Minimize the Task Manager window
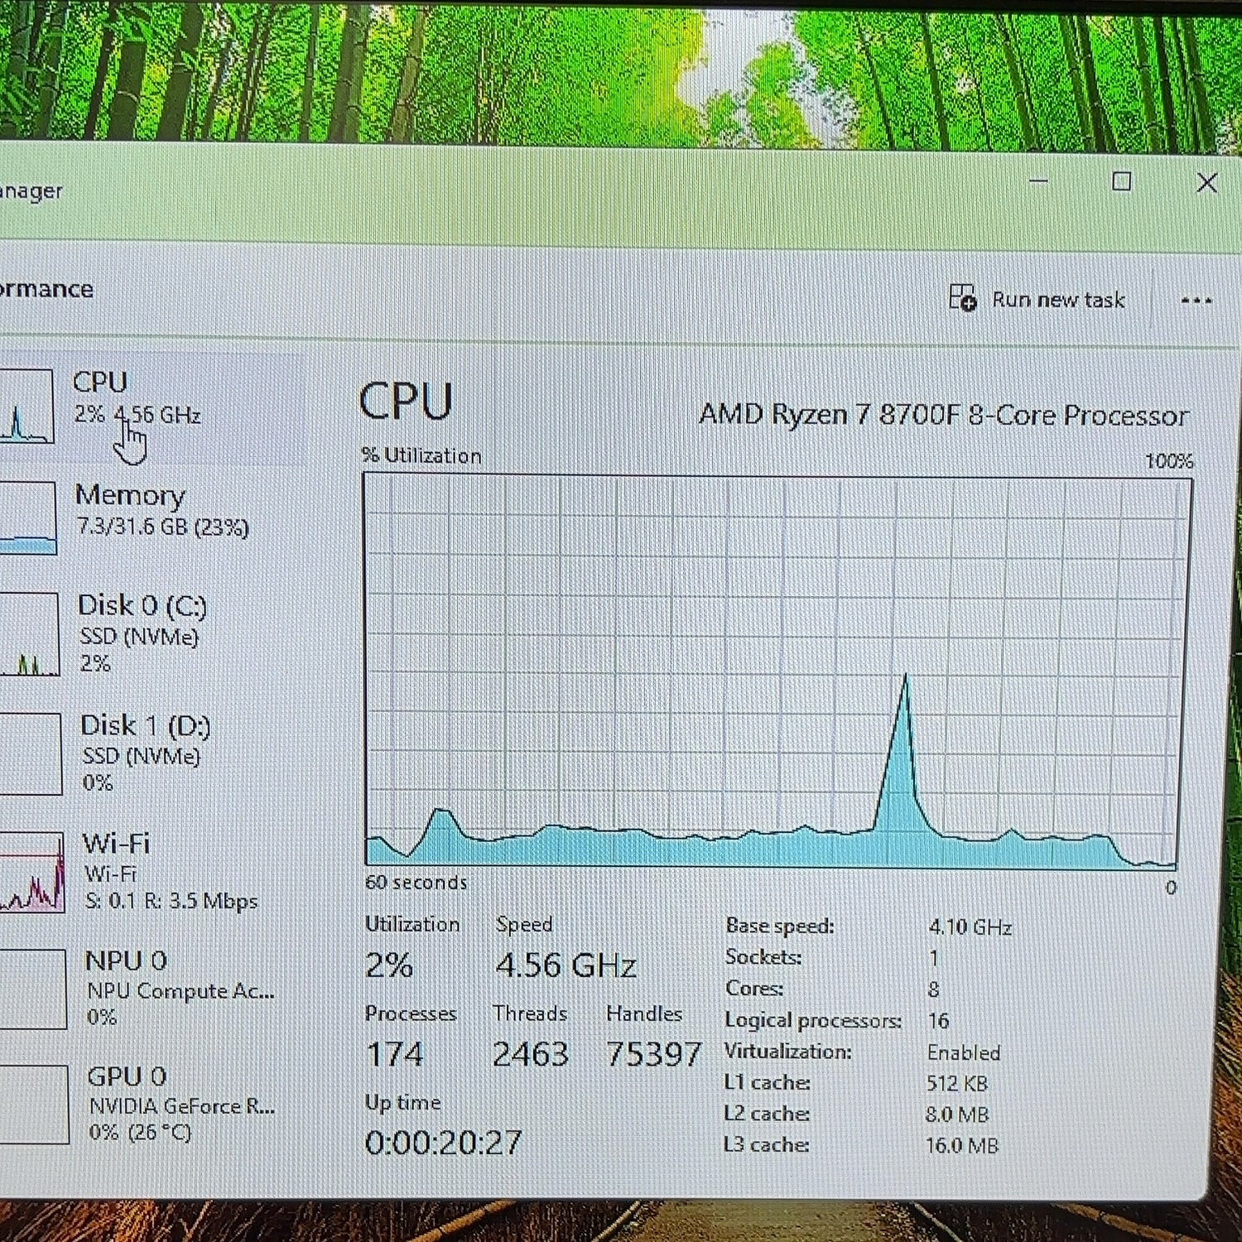 click(1038, 181)
